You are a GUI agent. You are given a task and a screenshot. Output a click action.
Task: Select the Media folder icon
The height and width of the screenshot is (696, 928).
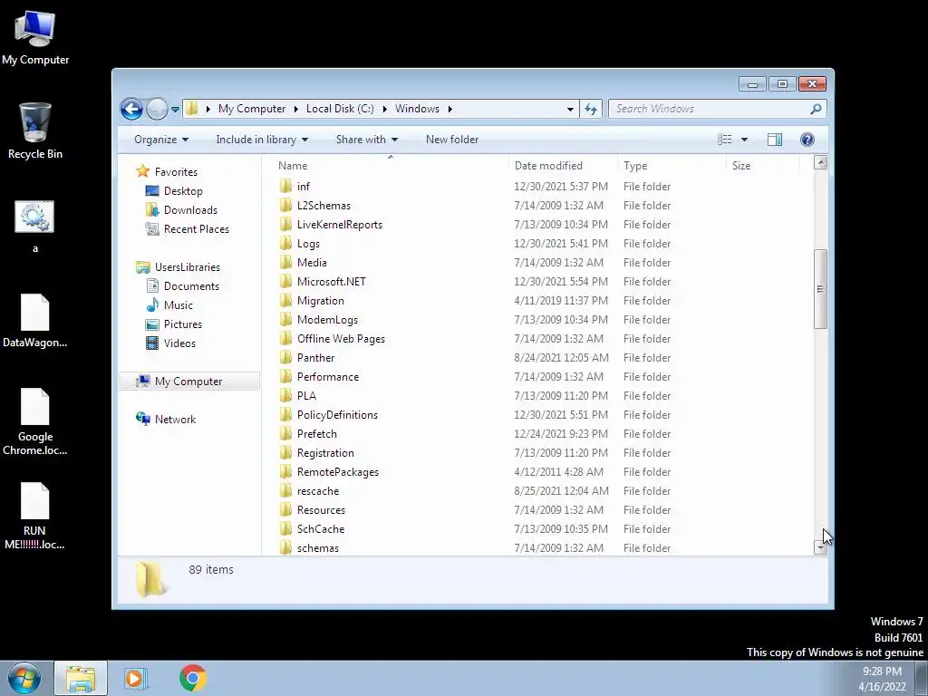click(285, 262)
